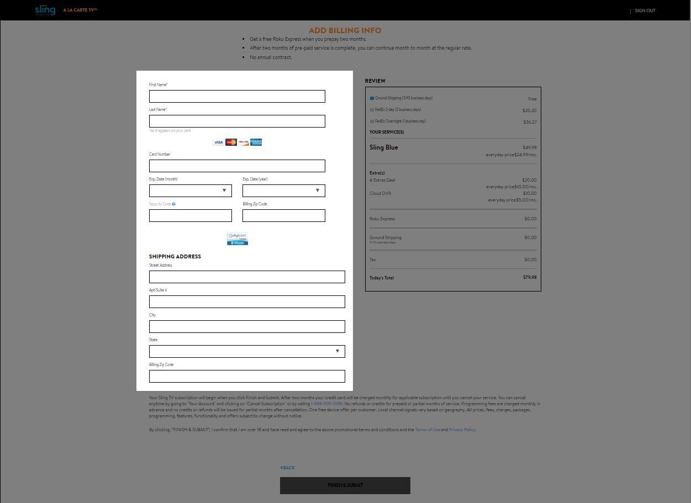This screenshot has width=691, height=503.
Task: Open the State dropdown
Action: click(x=247, y=351)
